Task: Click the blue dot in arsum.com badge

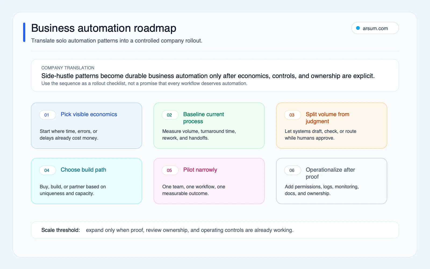Action: pos(358,28)
